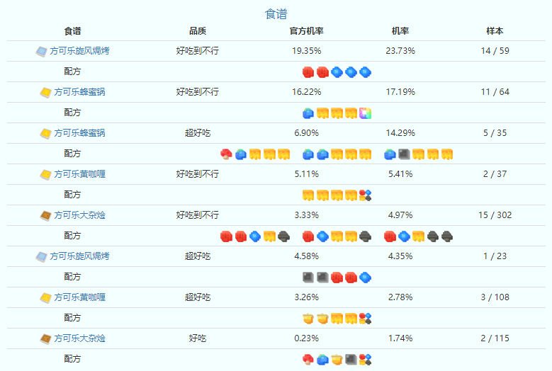This screenshot has width=552, height=371.
Task: Click the pot icon for 方可乐蜂蜜锅 rated 超好吃
Action: pos(45,134)
